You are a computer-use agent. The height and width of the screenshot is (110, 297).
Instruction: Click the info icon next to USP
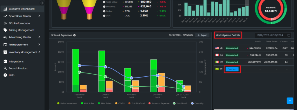click(104, 16)
